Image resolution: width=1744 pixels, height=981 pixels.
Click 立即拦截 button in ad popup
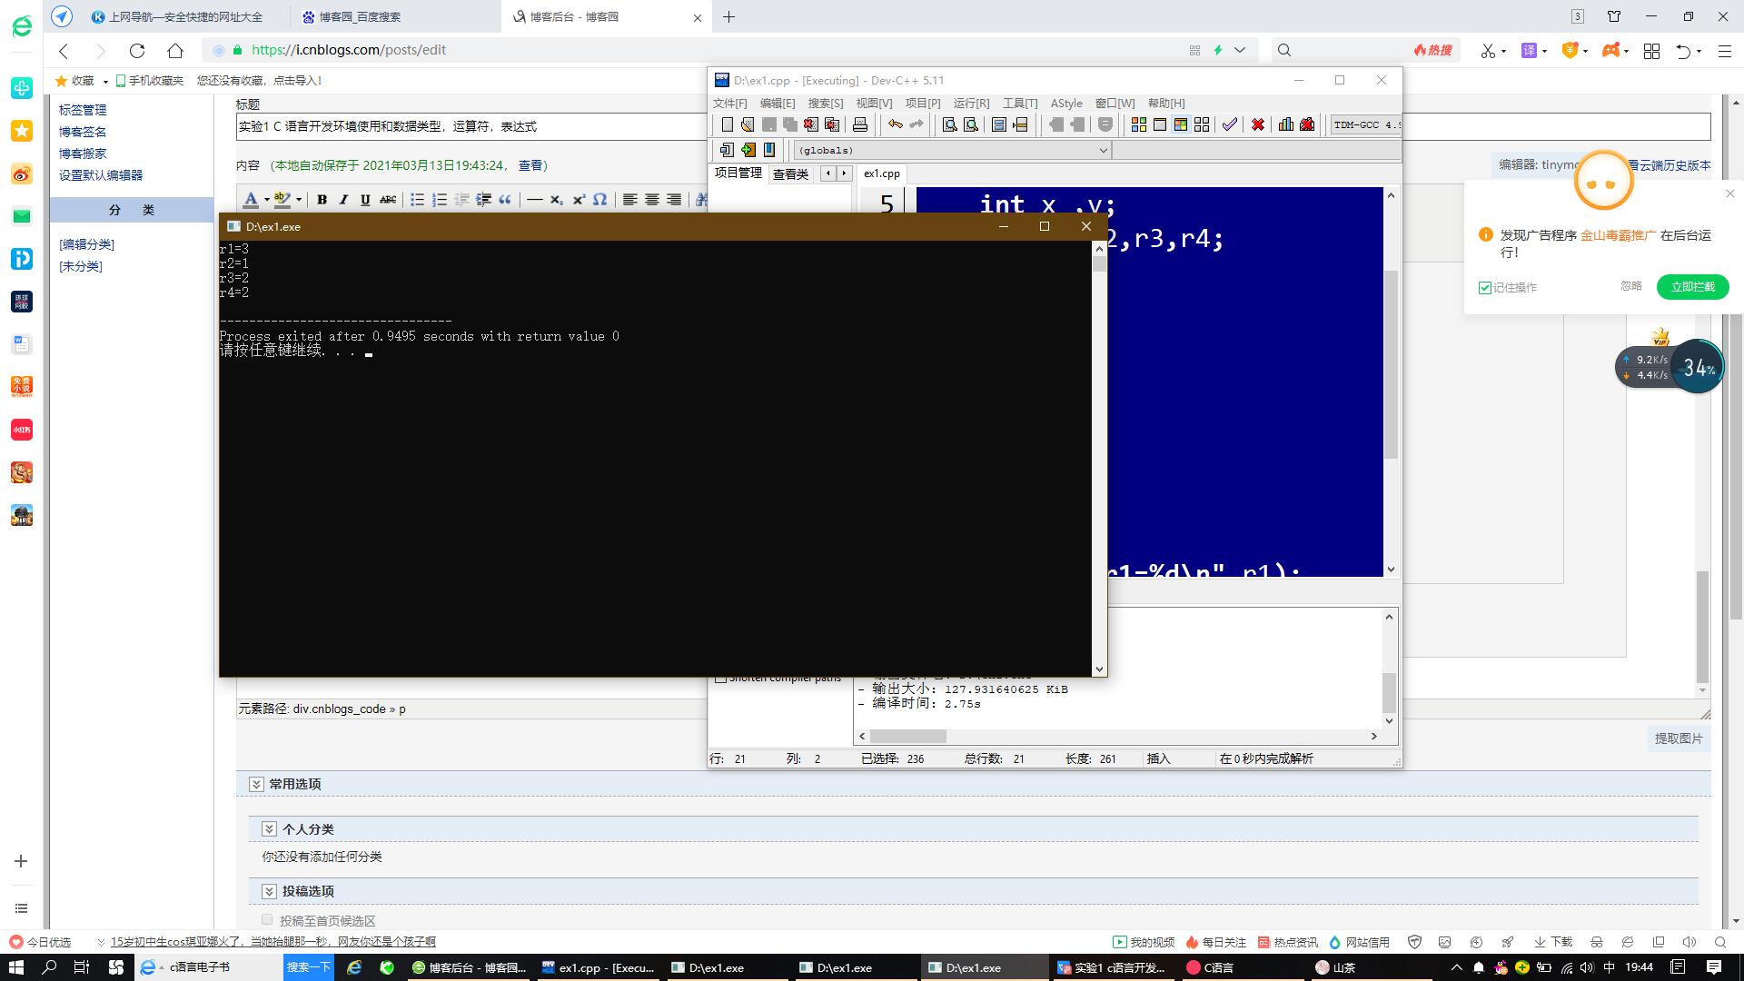(1692, 287)
